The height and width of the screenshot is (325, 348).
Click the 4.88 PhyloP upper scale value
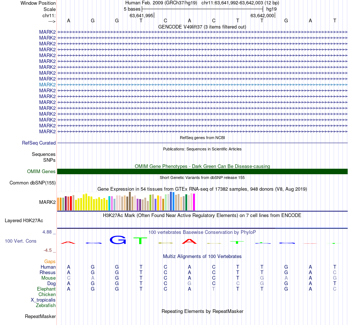pyautogui.click(x=47, y=232)
